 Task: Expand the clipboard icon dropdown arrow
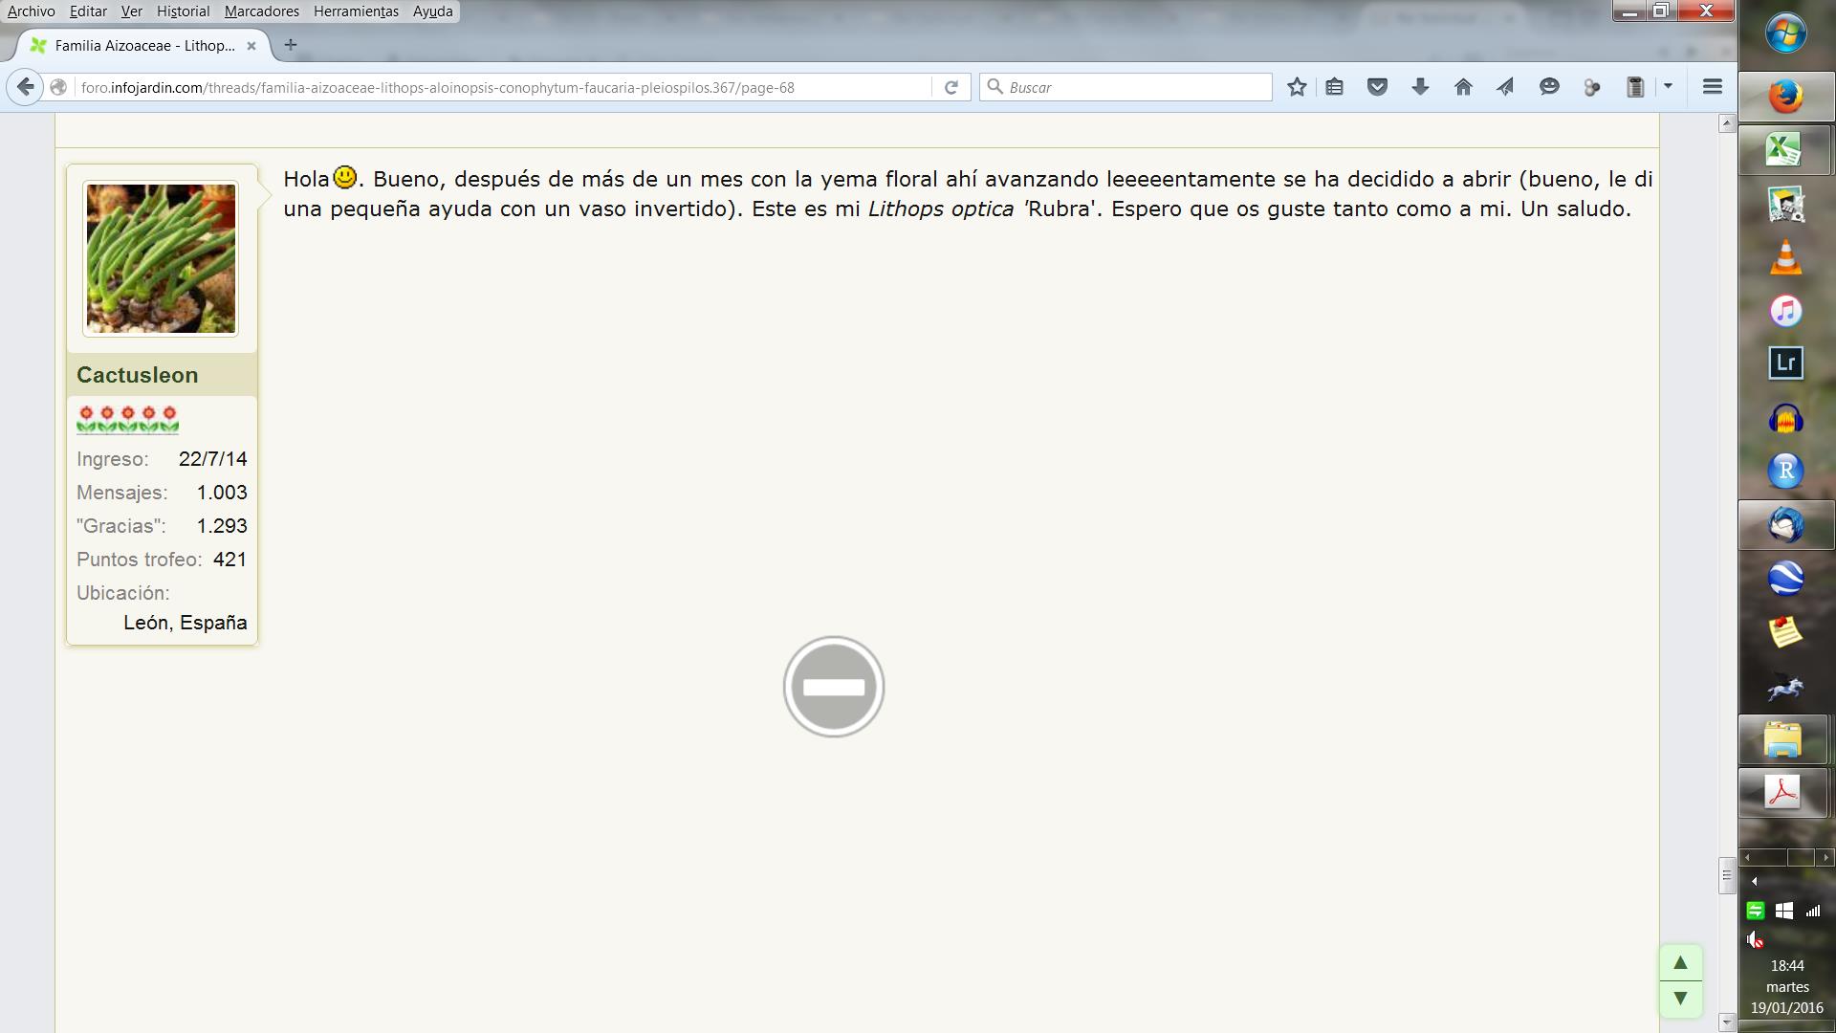pyautogui.click(x=1668, y=86)
